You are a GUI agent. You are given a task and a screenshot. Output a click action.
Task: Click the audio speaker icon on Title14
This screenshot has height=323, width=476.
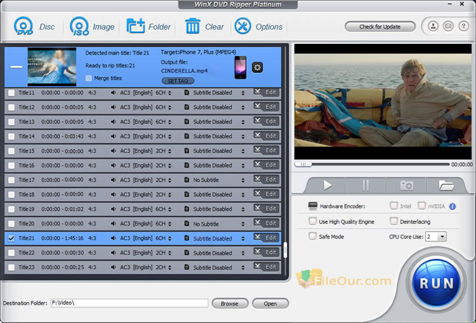[x=113, y=136]
